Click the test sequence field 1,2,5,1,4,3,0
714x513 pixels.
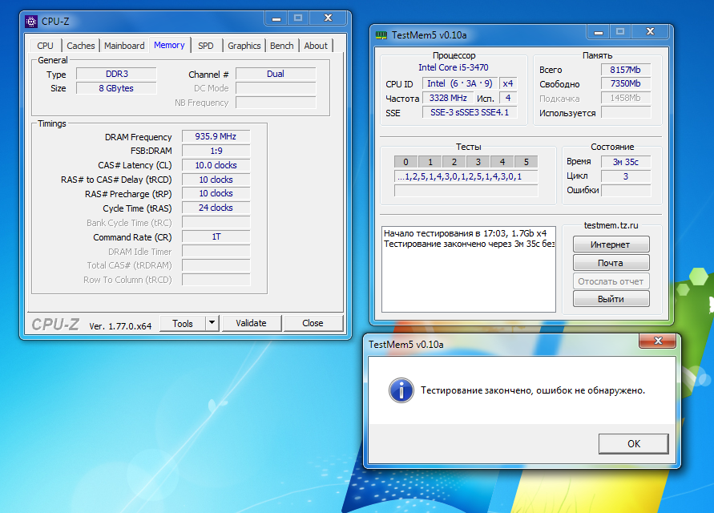point(466,177)
